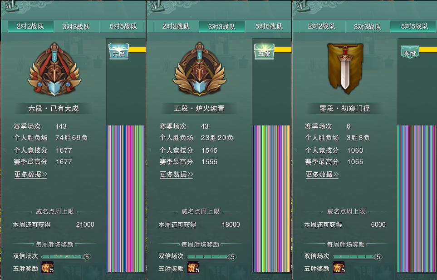
Task: Open 更多数据 link under 1555 score
Action: point(177,175)
